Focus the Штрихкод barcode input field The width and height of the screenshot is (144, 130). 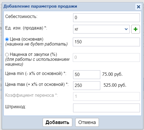[107, 108]
